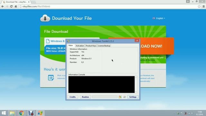Image resolution: width=206 pixels, height=116 pixels.
Task: Switch to the Product Keys tab
Action: coord(91,46)
